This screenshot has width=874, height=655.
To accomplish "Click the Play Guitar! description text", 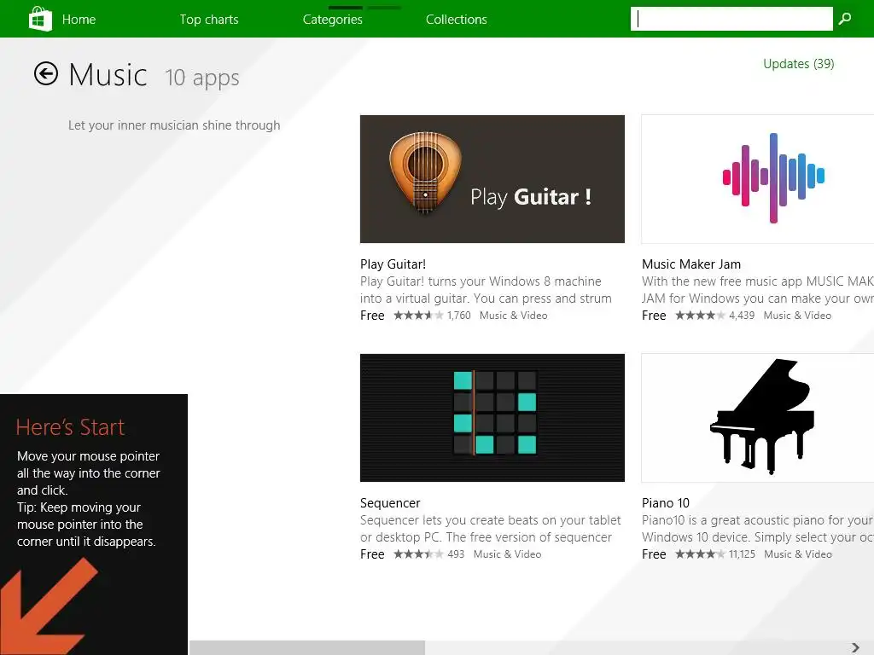I will coord(486,290).
